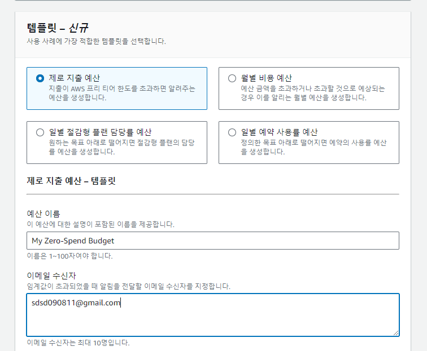Click the 템플릿 – 신규 heading
Viewport: 427px width, 351px height.
pos(58,28)
